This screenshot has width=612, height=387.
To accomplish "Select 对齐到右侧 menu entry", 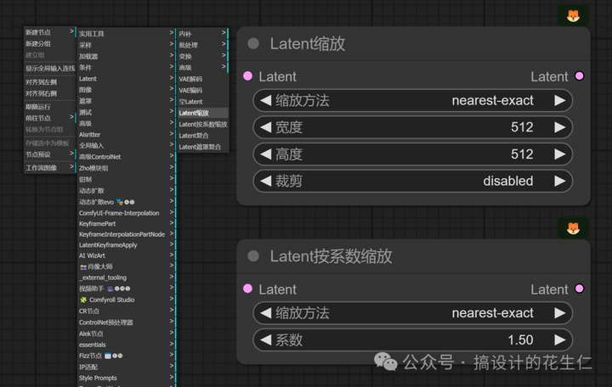I will point(49,93).
